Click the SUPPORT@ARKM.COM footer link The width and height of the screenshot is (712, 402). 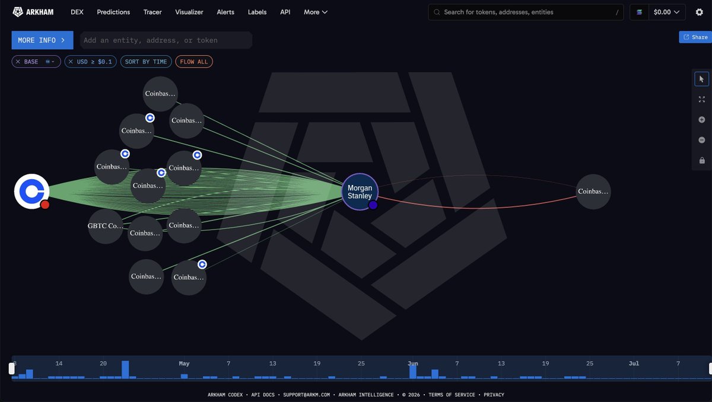pos(306,395)
